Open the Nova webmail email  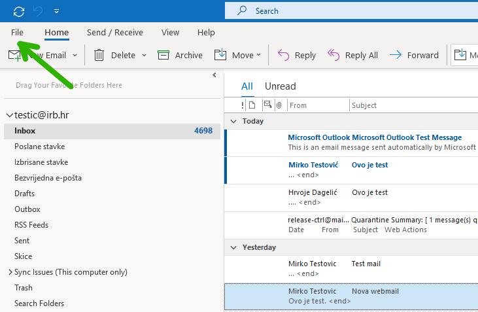click(x=351, y=296)
